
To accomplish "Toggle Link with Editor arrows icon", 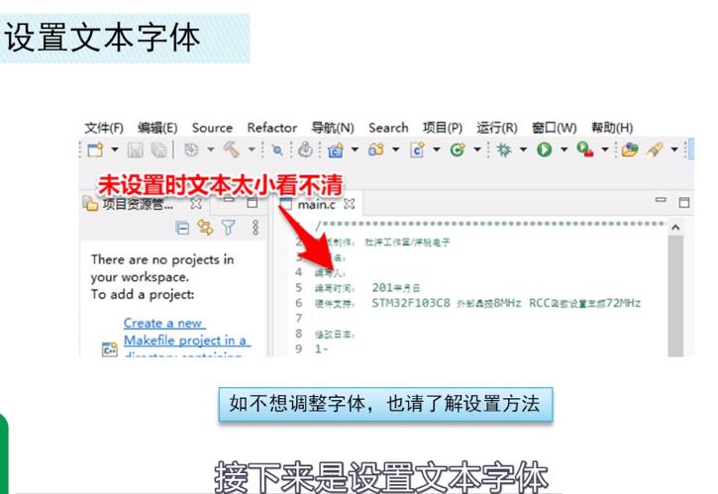I will click(205, 227).
